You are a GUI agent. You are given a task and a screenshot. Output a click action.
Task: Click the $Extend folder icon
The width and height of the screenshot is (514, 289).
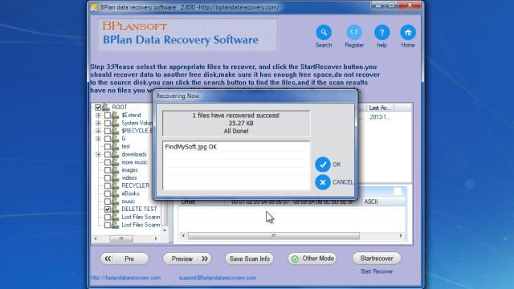pyautogui.click(x=115, y=115)
